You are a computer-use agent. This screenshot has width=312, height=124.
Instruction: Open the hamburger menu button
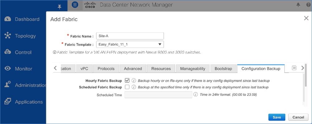(x=75, y=5)
